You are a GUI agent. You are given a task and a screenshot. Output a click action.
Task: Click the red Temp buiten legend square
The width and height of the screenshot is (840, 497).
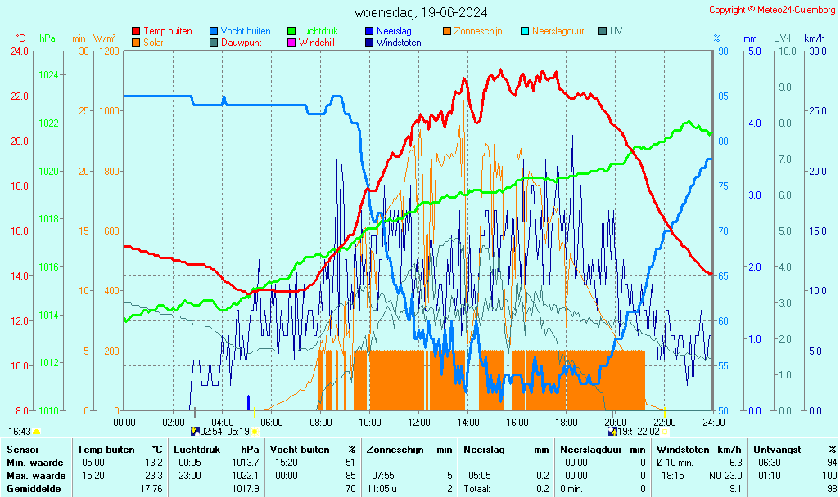pyautogui.click(x=136, y=32)
